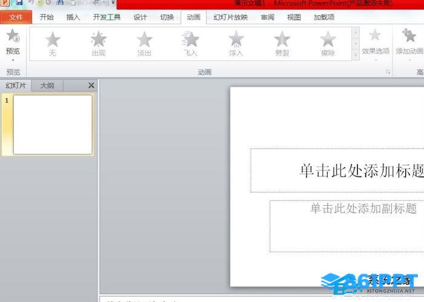424x302 pixels.
Task: Switch to the 加载项 ribbon tab
Action: (x=324, y=18)
